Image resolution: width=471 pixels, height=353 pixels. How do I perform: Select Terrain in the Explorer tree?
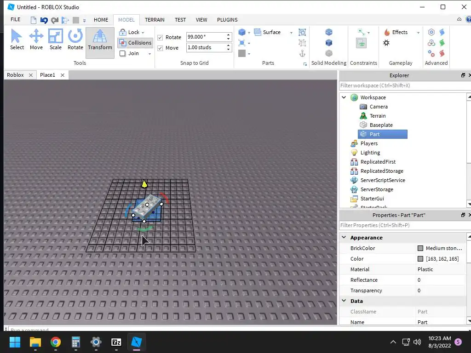click(x=378, y=116)
